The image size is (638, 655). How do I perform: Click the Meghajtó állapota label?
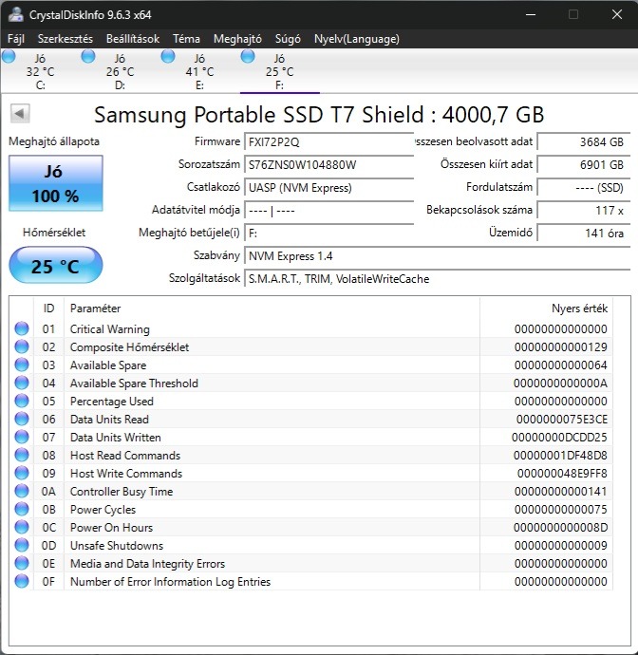(x=54, y=141)
